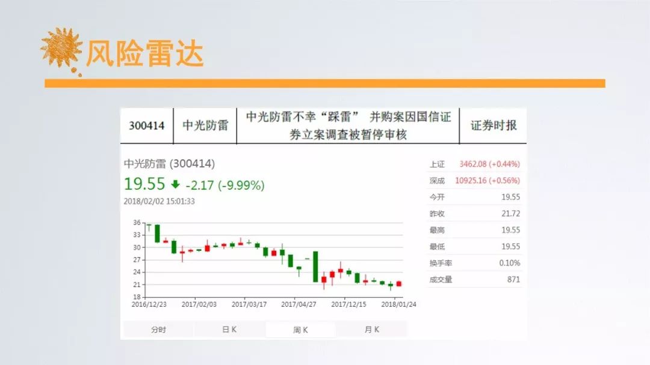Click the 成交量 value 871
This screenshot has width=650, height=365.
(513, 279)
